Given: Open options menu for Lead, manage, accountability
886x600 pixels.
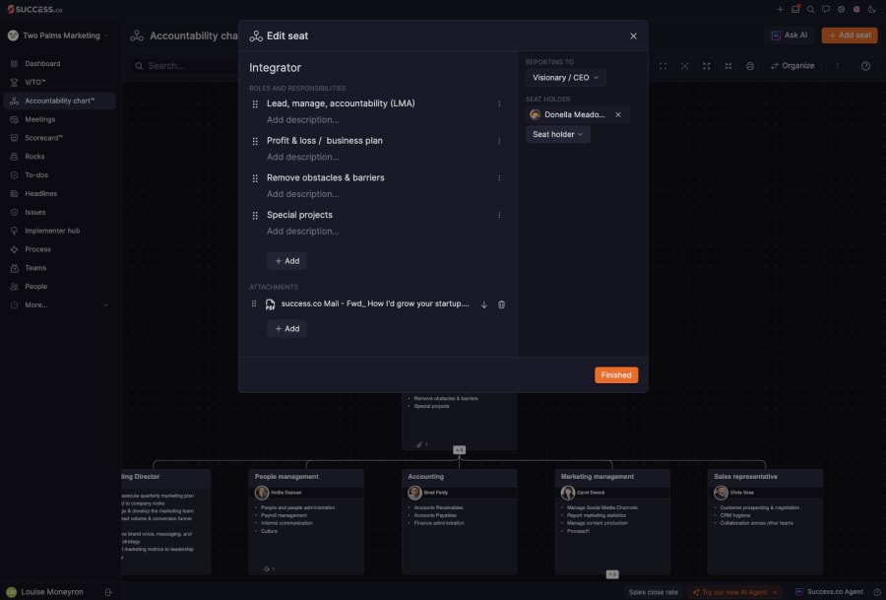Looking at the screenshot, I should click(x=499, y=103).
